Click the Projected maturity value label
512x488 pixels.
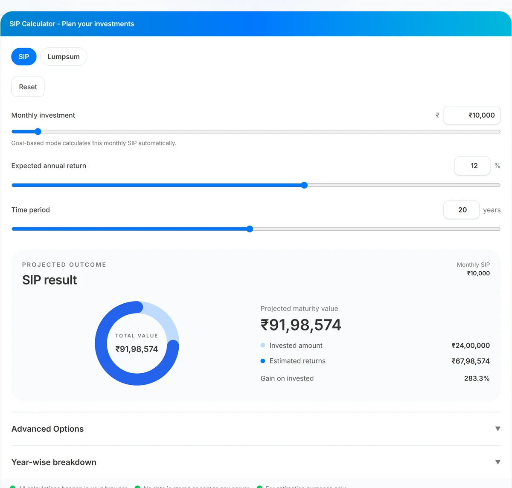click(299, 308)
